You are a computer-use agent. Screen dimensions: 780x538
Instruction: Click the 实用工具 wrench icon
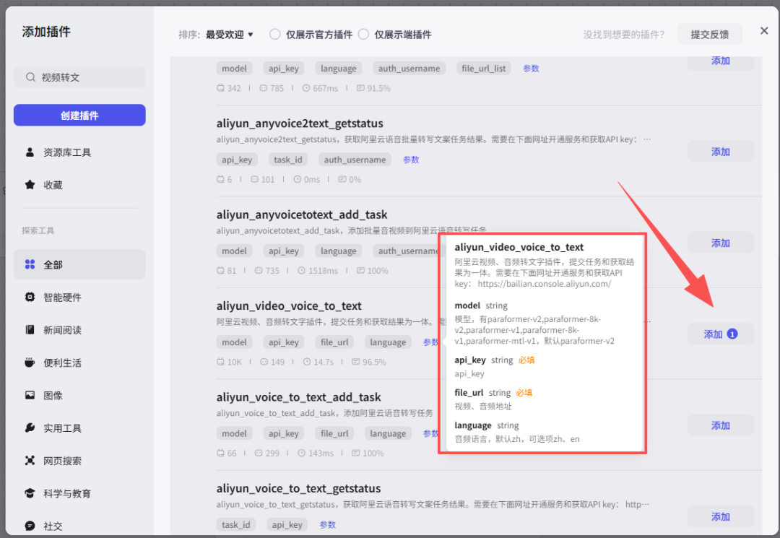(30, 428)
